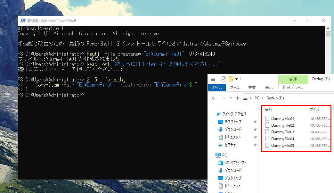Minimize the PowerShell window

point(294,21)
